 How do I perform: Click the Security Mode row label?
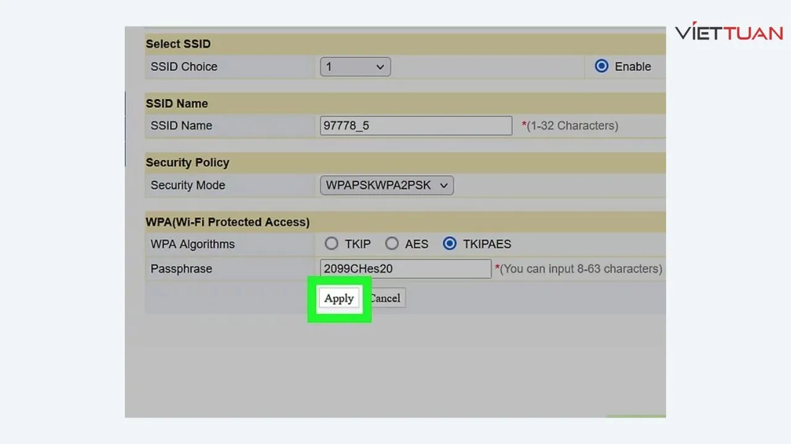pos(187,185)
